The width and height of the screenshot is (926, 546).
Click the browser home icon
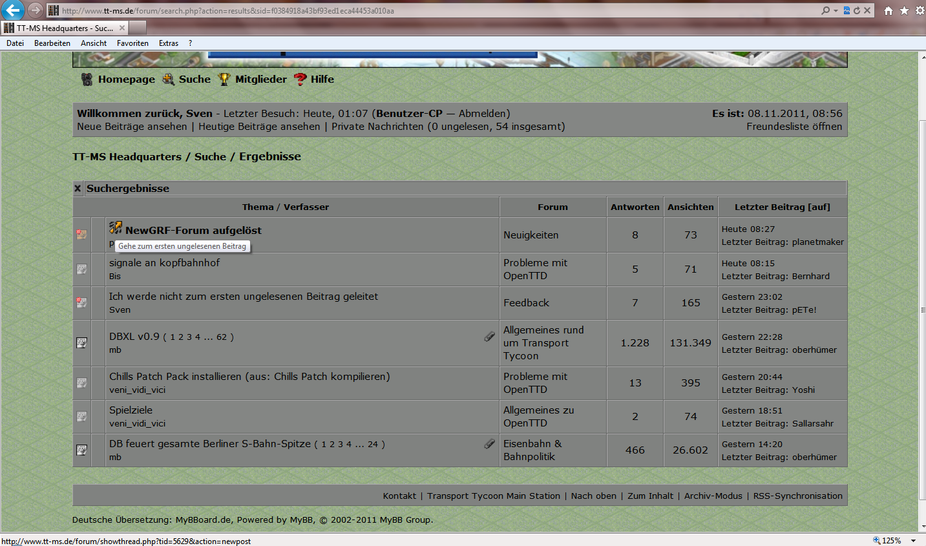point(889,10)
